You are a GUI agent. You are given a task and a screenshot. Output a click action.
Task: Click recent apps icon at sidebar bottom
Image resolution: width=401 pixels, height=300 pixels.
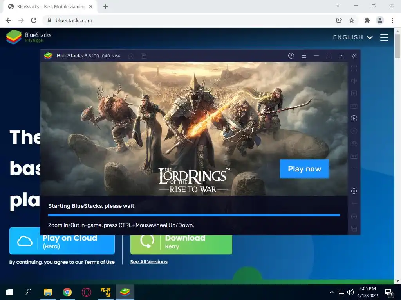[x=354, y=229]
